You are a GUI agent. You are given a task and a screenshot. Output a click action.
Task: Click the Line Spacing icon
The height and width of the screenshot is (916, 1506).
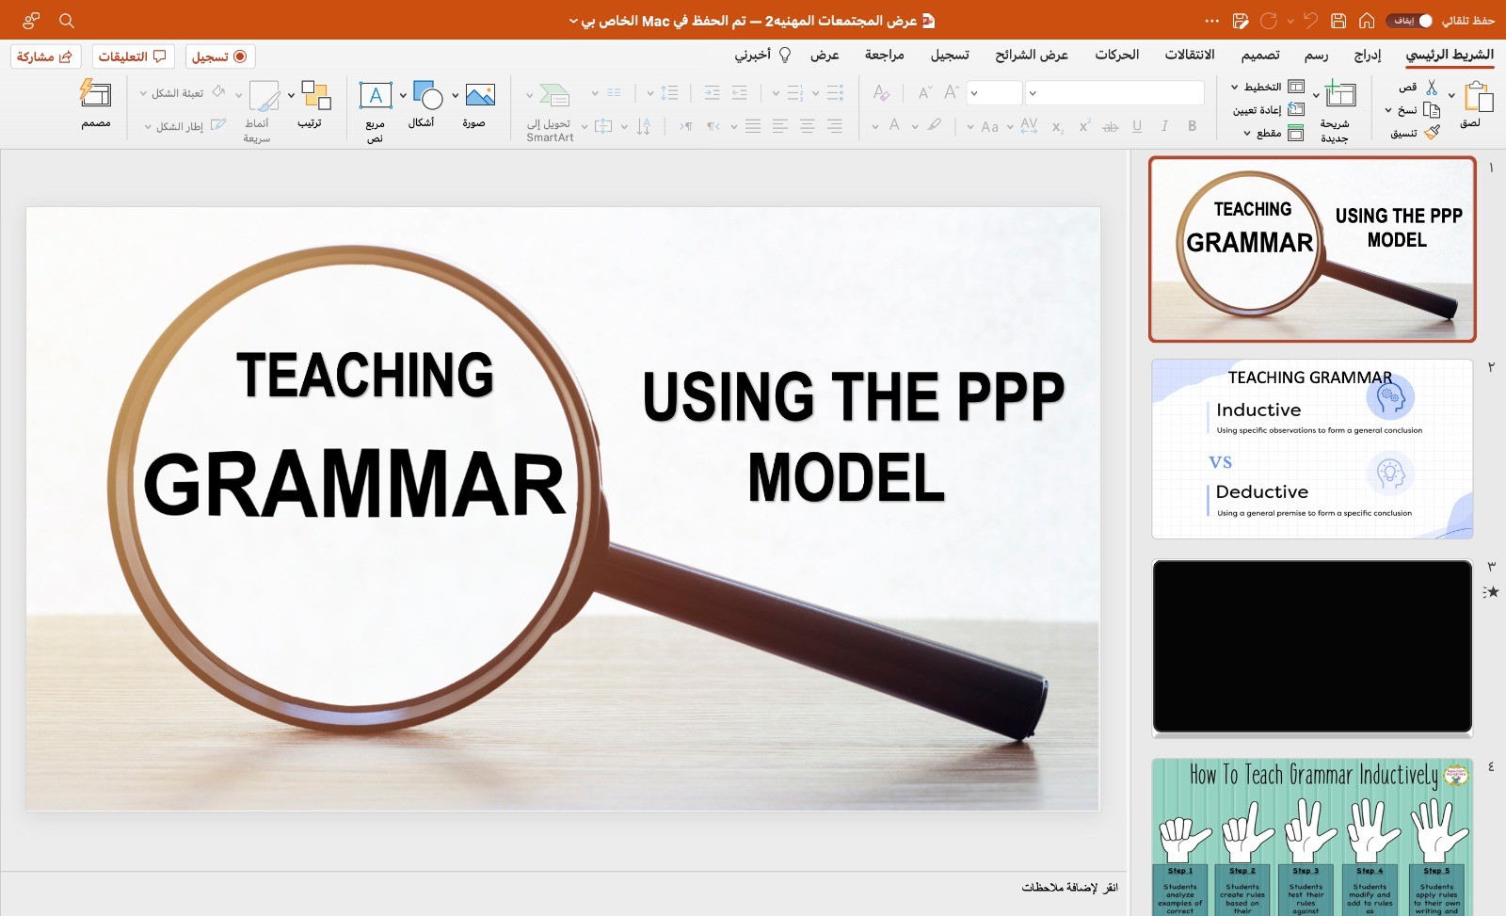click(669, 92)
